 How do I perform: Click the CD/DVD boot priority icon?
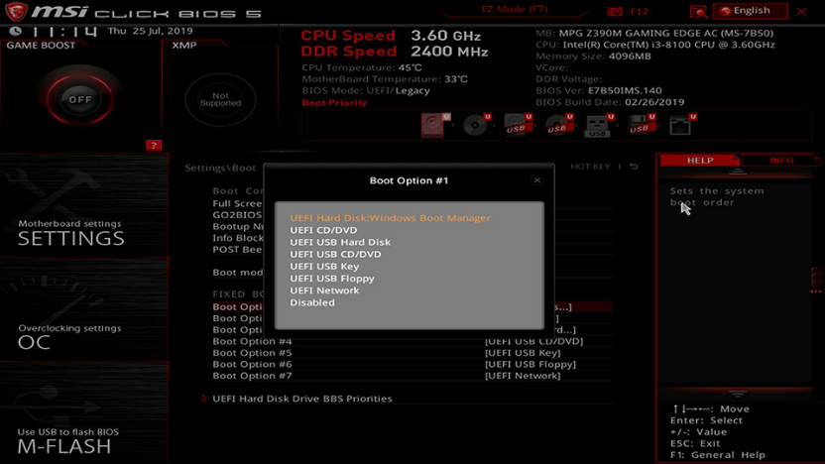coord(477,125)
